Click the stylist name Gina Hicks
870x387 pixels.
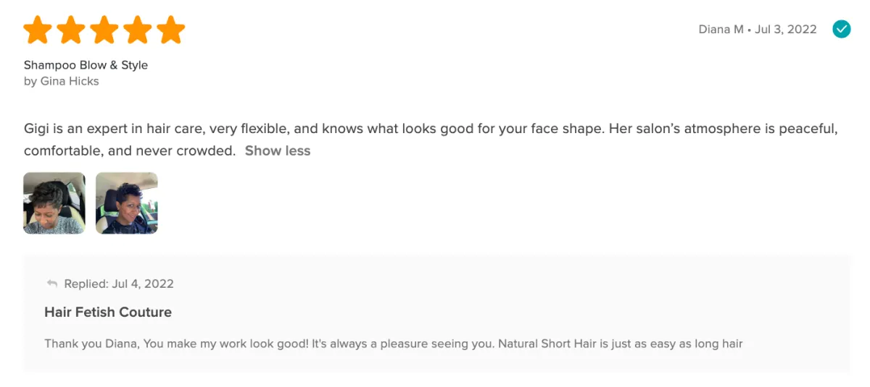pos(70,81)
